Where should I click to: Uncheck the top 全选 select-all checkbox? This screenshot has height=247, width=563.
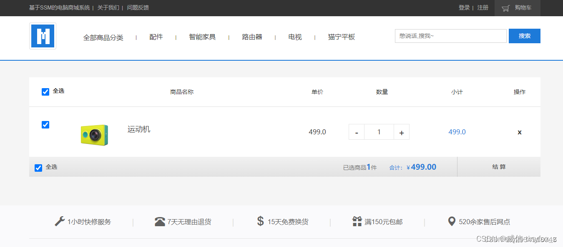[45, 91]
